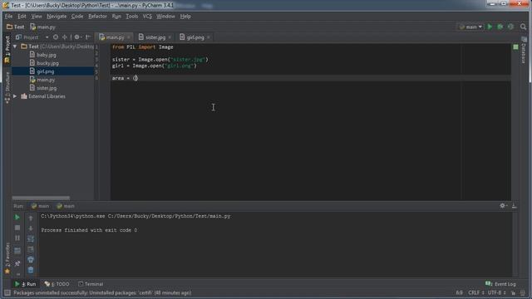Open the main run configuration dropdown
Screen dimensions: 532x299
470,27
